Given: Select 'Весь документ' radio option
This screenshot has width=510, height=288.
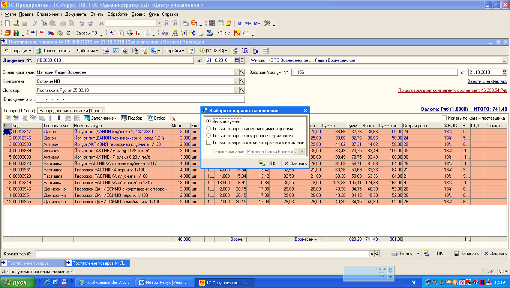Looking at the screenshot, I should [208, 121].
